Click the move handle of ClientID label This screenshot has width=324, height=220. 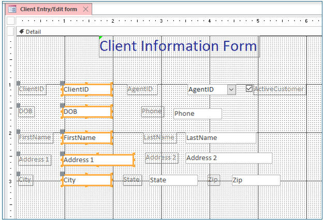tap(19, 83)
